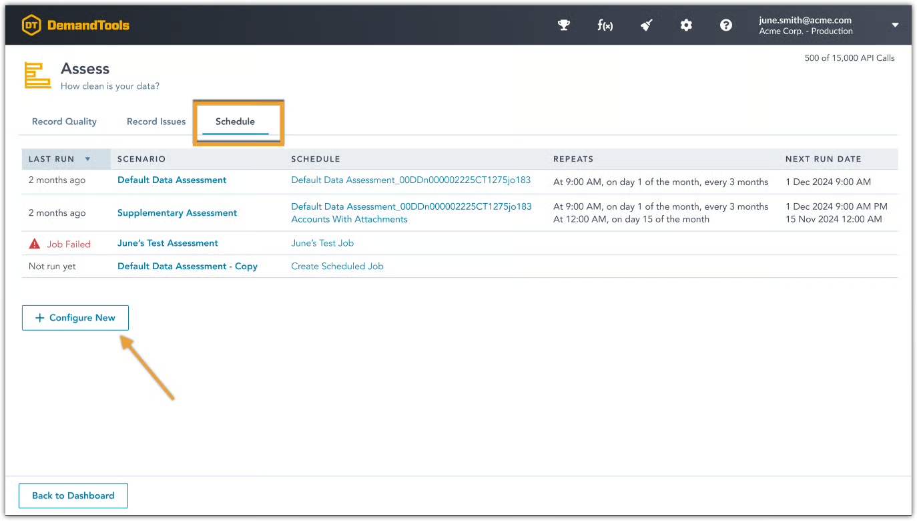
Task: Click the 500 of 15,000 API Calls text
Action: (850, 58)
